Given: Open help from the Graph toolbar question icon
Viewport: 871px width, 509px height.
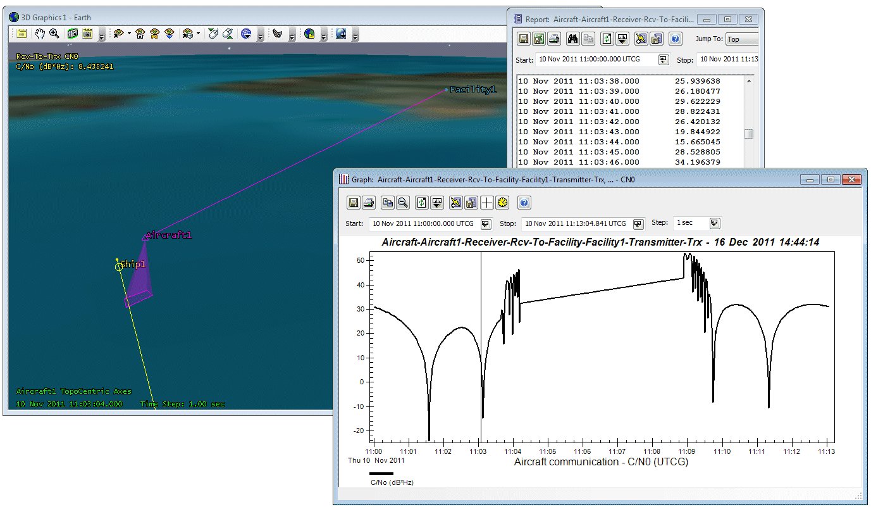Looking at the screenshot, I should [x=524, y=203].
